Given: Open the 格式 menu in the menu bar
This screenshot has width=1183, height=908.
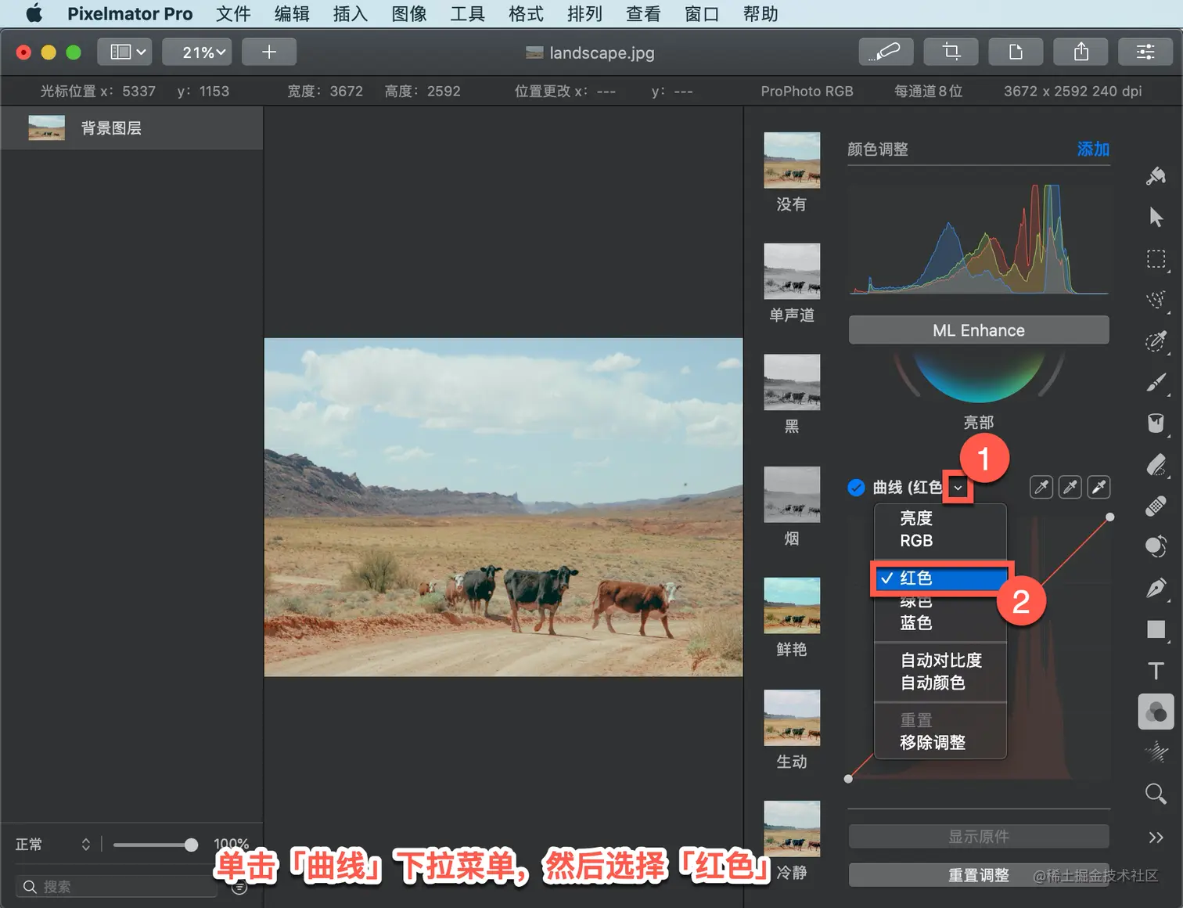Looking at the screenshot, I should pyautogui.click(x=526, y=13).
